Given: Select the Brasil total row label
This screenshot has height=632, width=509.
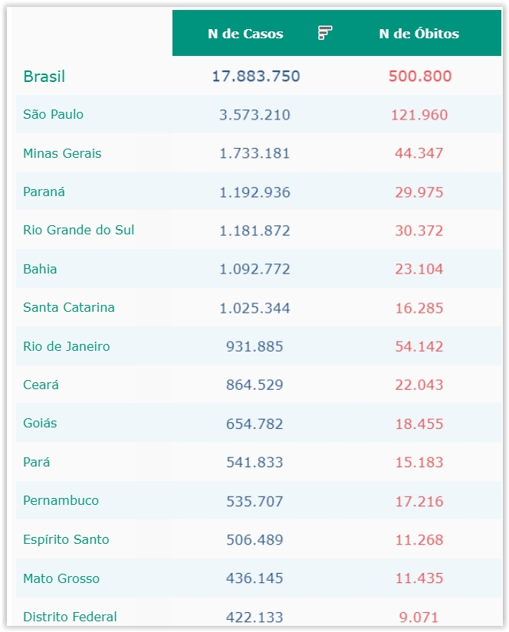Looking at the screenshot, I should coord(44,77).
